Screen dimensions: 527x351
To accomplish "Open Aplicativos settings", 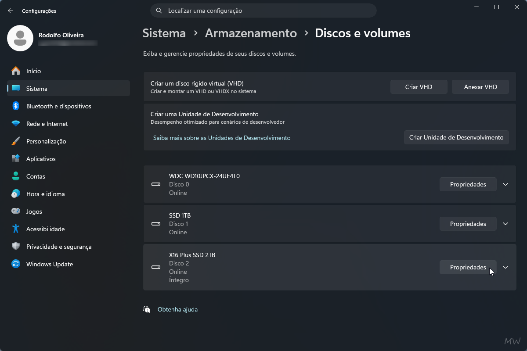I will tap(69, 159).
